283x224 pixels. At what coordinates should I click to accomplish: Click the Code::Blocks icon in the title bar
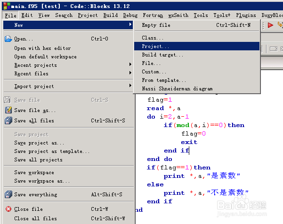coord(4,5)
